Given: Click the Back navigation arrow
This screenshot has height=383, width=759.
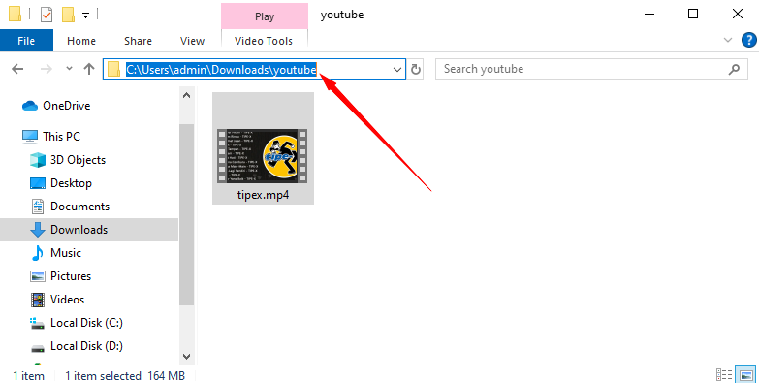Looking at the screenshot, I should tap(17, 69).
